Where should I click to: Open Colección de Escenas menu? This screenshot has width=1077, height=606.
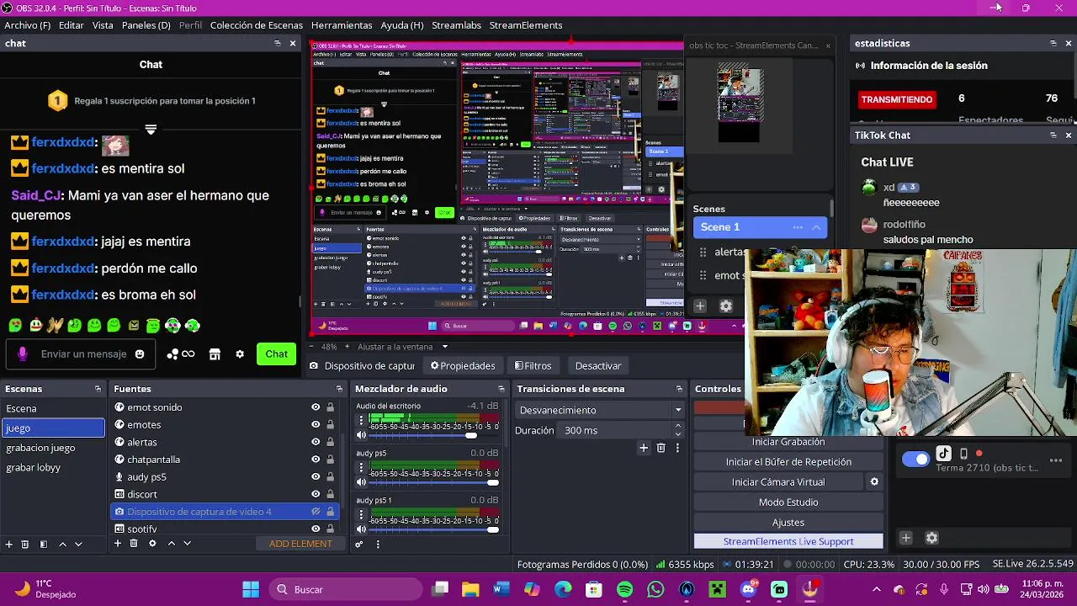point(257,25)
